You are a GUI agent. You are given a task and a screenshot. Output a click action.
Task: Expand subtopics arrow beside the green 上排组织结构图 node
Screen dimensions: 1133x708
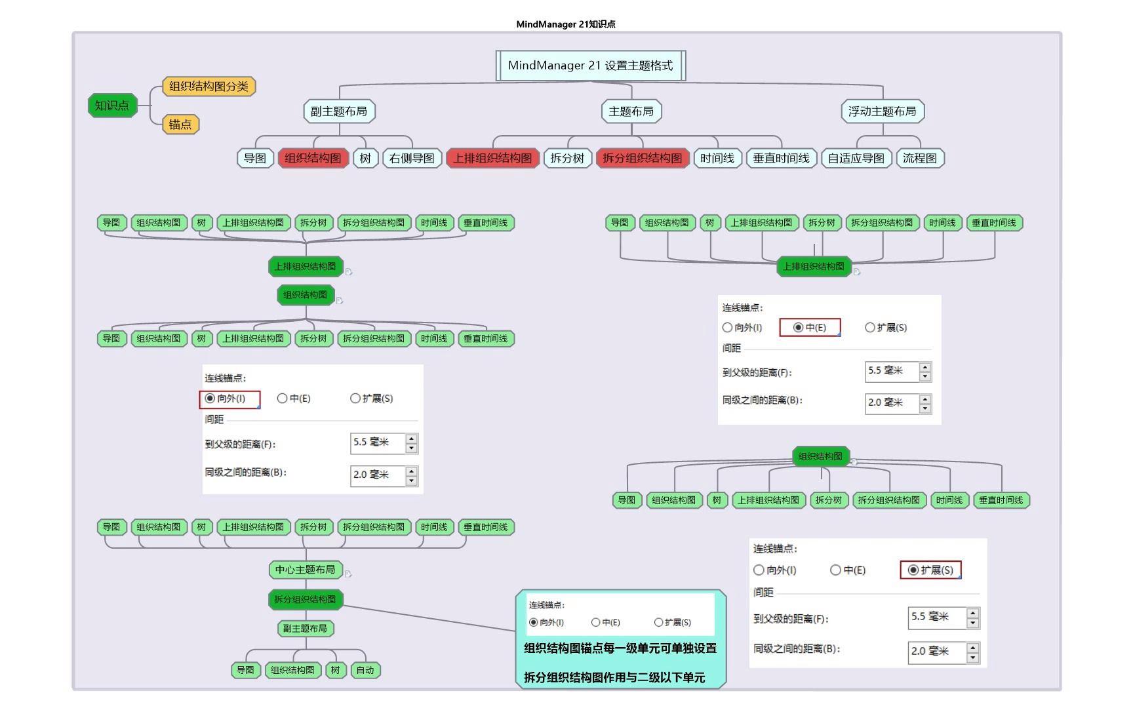(x=349, y=271)
